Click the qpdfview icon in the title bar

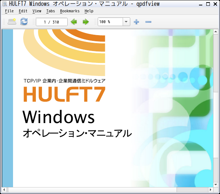tap(4, 4)
